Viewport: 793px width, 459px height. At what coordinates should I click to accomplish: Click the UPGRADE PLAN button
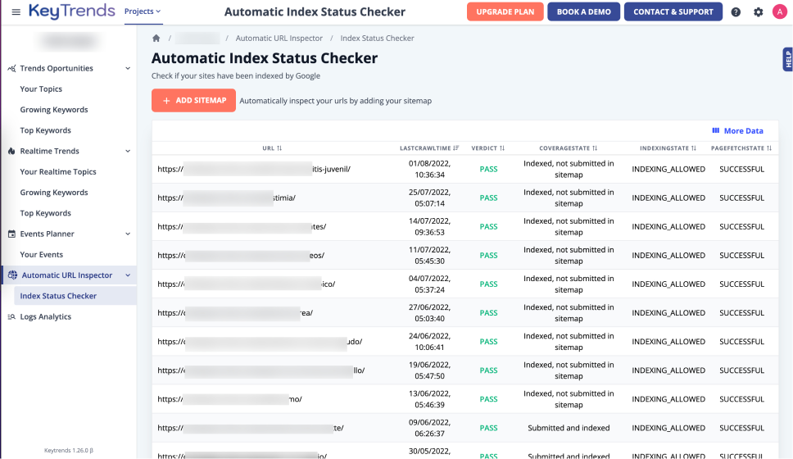(505, 11)
